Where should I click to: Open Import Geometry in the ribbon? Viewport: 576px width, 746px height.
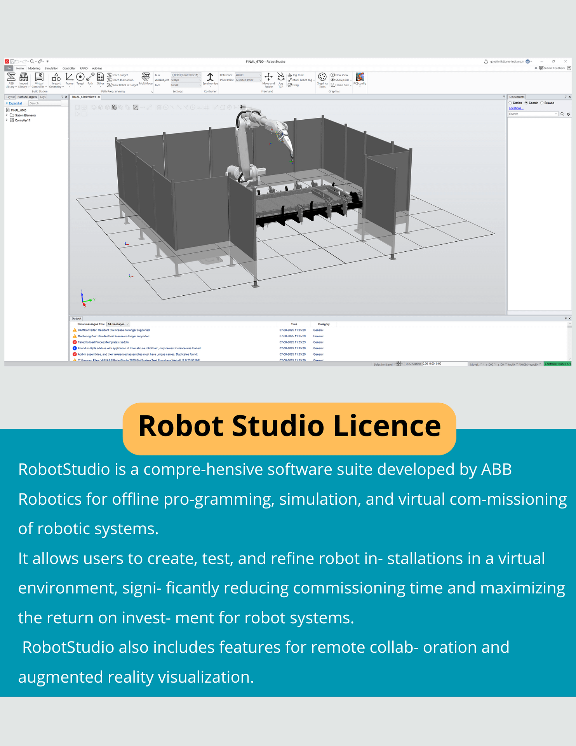(x=56, y=80)
